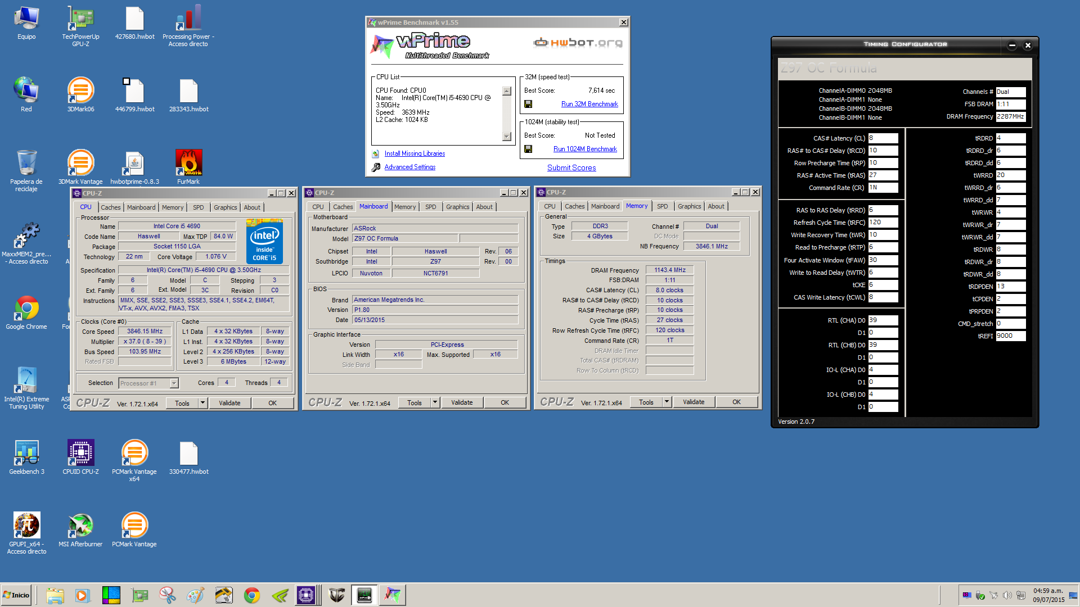Click the Four Activate Window (tFAW) field

(883, 260)
